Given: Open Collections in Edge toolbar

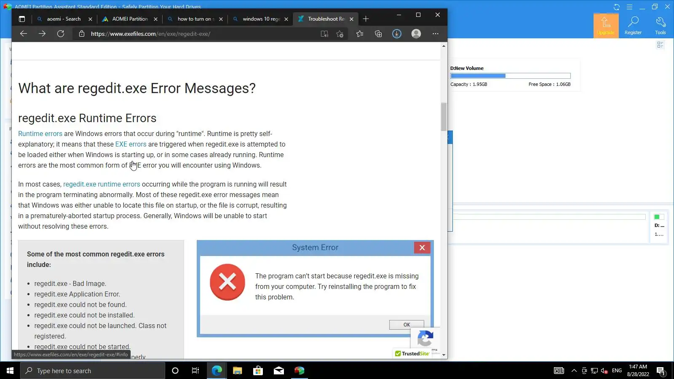Looking at the screenshot, I should tap(378, 34).
